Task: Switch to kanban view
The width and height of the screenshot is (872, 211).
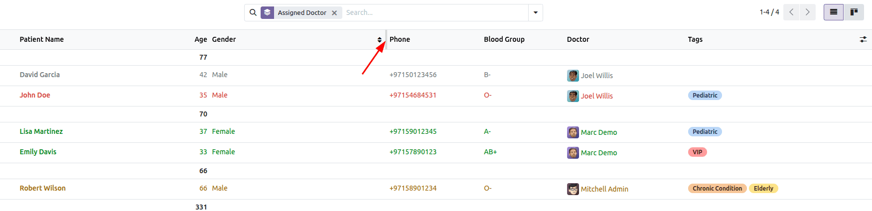Action: 854,12
